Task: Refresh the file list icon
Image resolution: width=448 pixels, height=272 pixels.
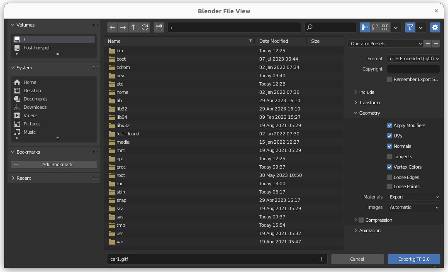Action: coord(144,27)
